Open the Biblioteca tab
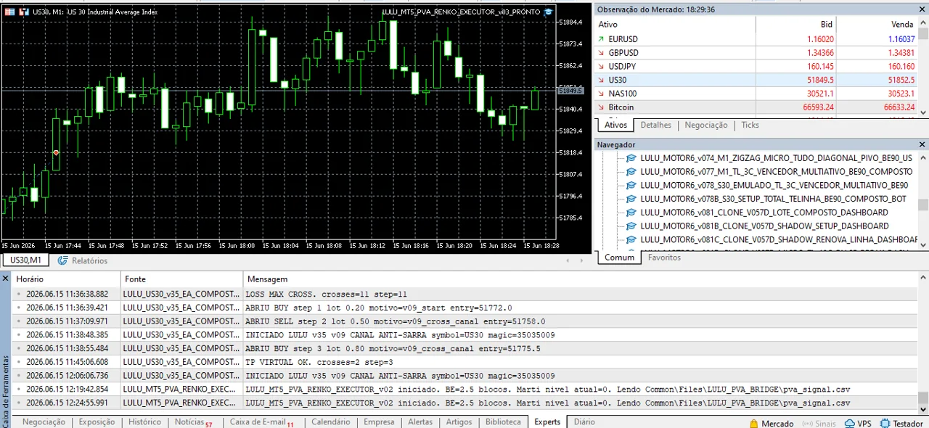Screen dimensions: 929x428 (x=503, y=422)
